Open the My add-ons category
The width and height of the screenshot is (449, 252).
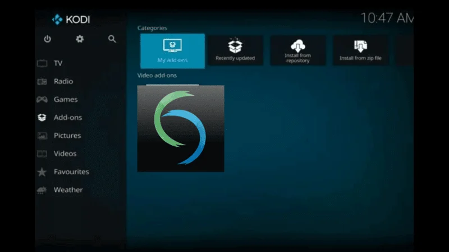172,51
